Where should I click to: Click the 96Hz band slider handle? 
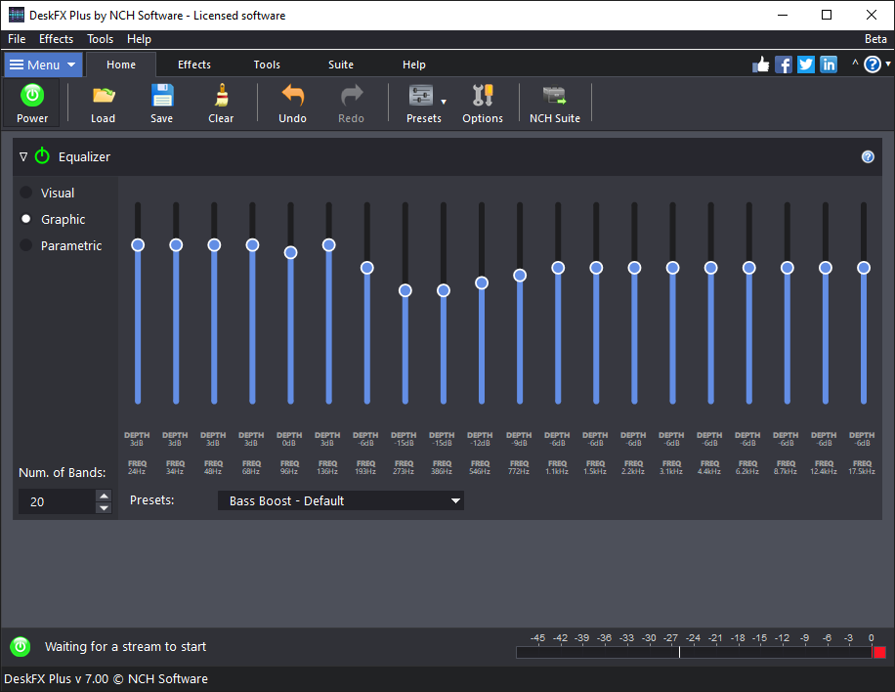click(290, 252)
